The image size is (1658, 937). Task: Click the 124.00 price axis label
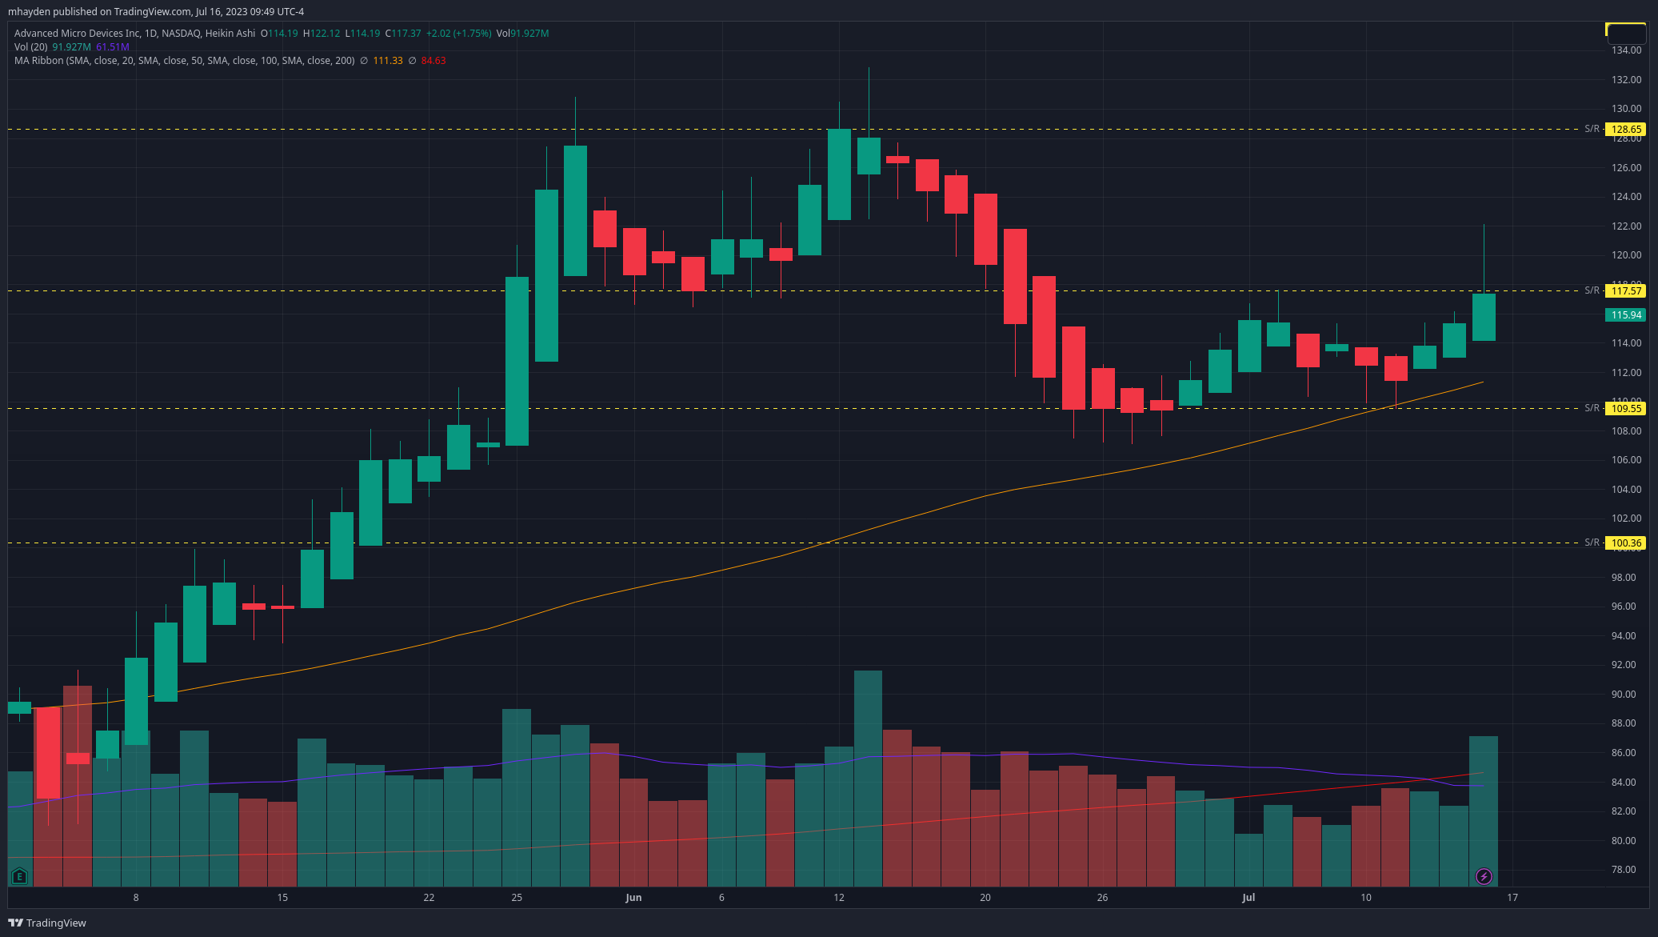click(1627, 197)
